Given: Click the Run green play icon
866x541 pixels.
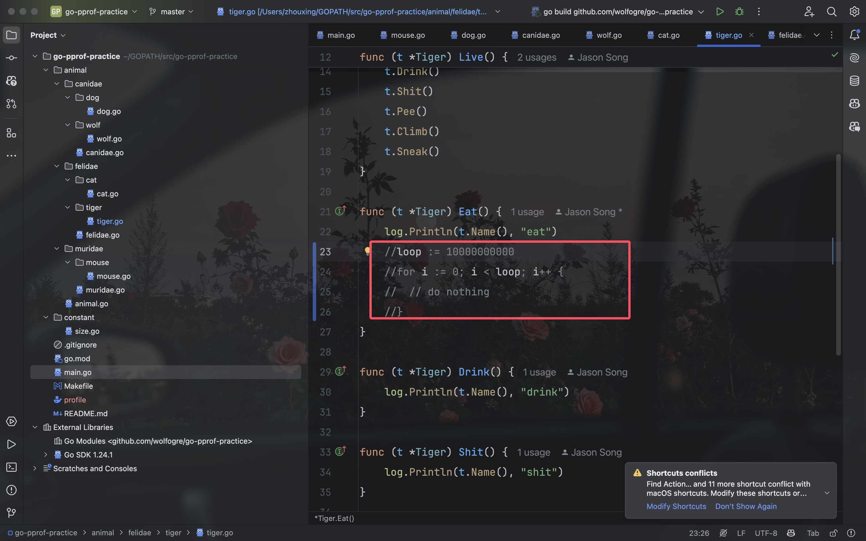Looking at the screenshot, I should point(720,11).
